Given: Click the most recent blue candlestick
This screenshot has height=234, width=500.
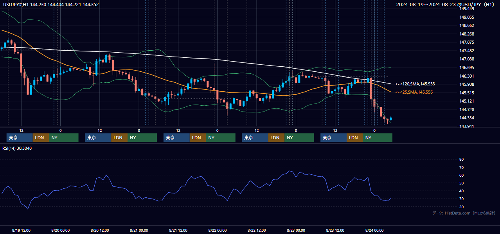Looking at the screenshot, I should [x=390, y=119].
